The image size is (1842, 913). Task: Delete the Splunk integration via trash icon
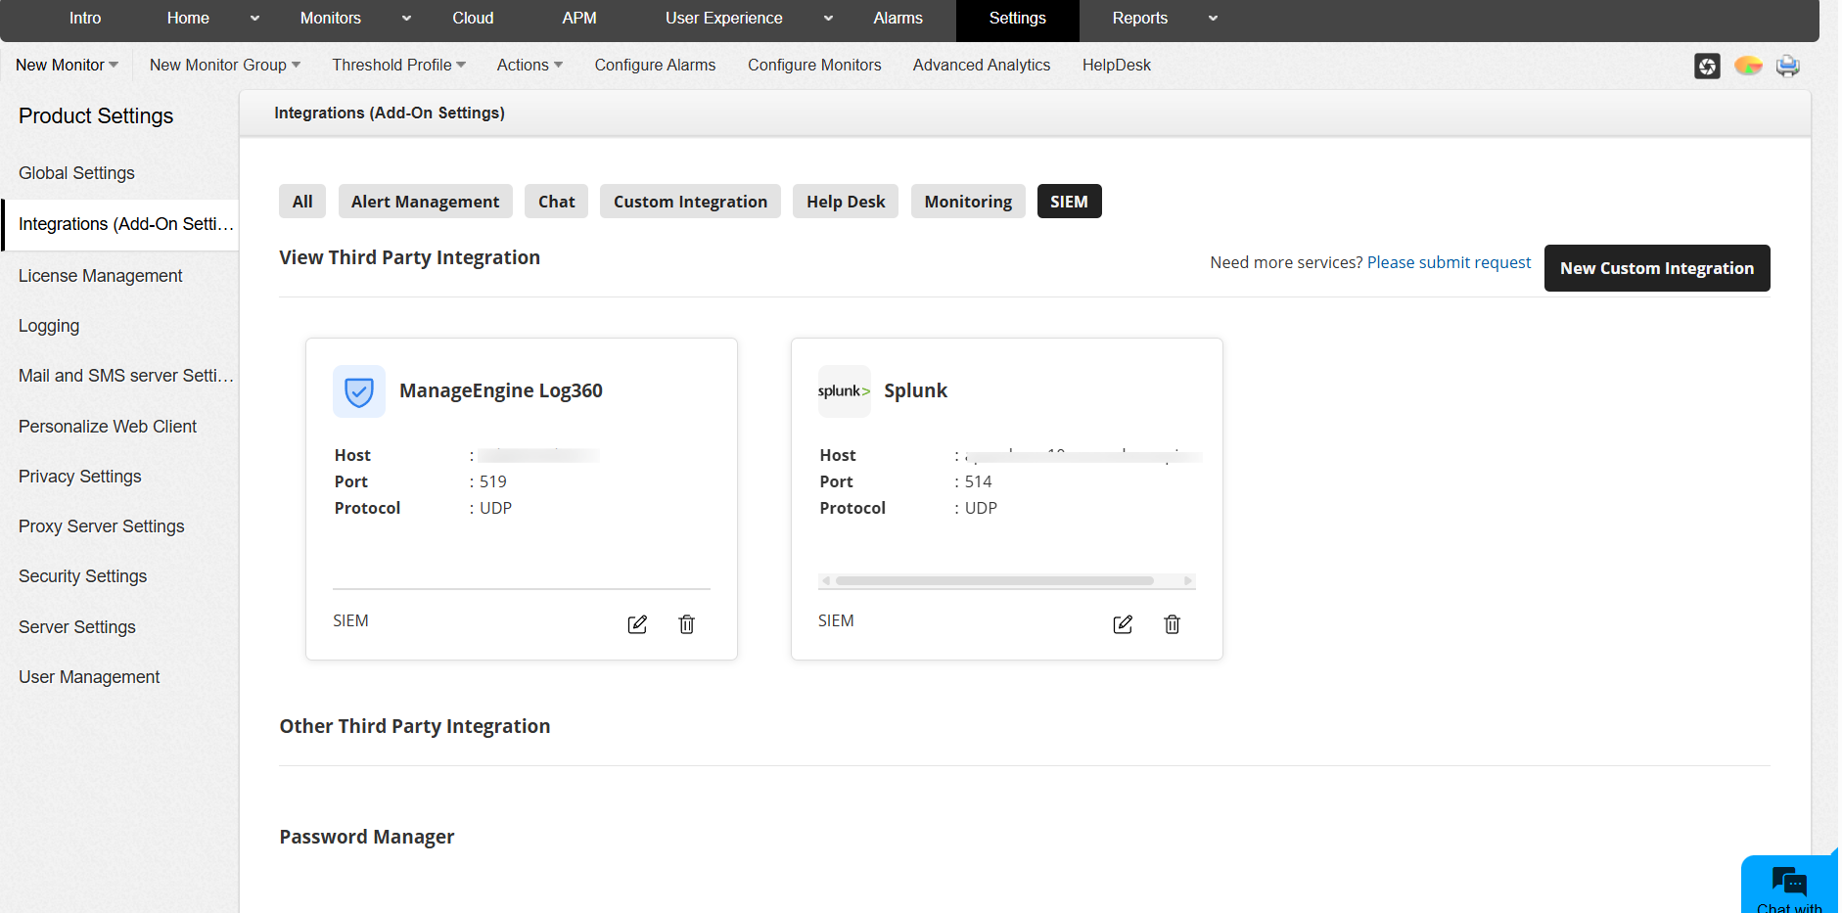1172,624
